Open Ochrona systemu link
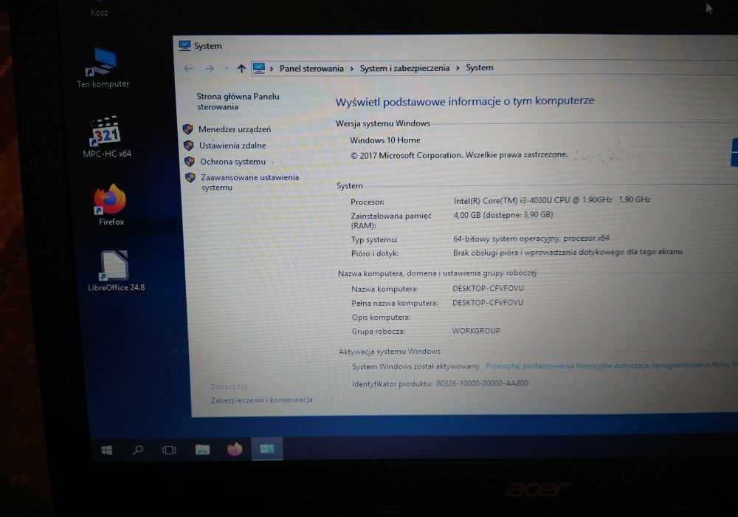The image size is (738, 517). point(233,162)
